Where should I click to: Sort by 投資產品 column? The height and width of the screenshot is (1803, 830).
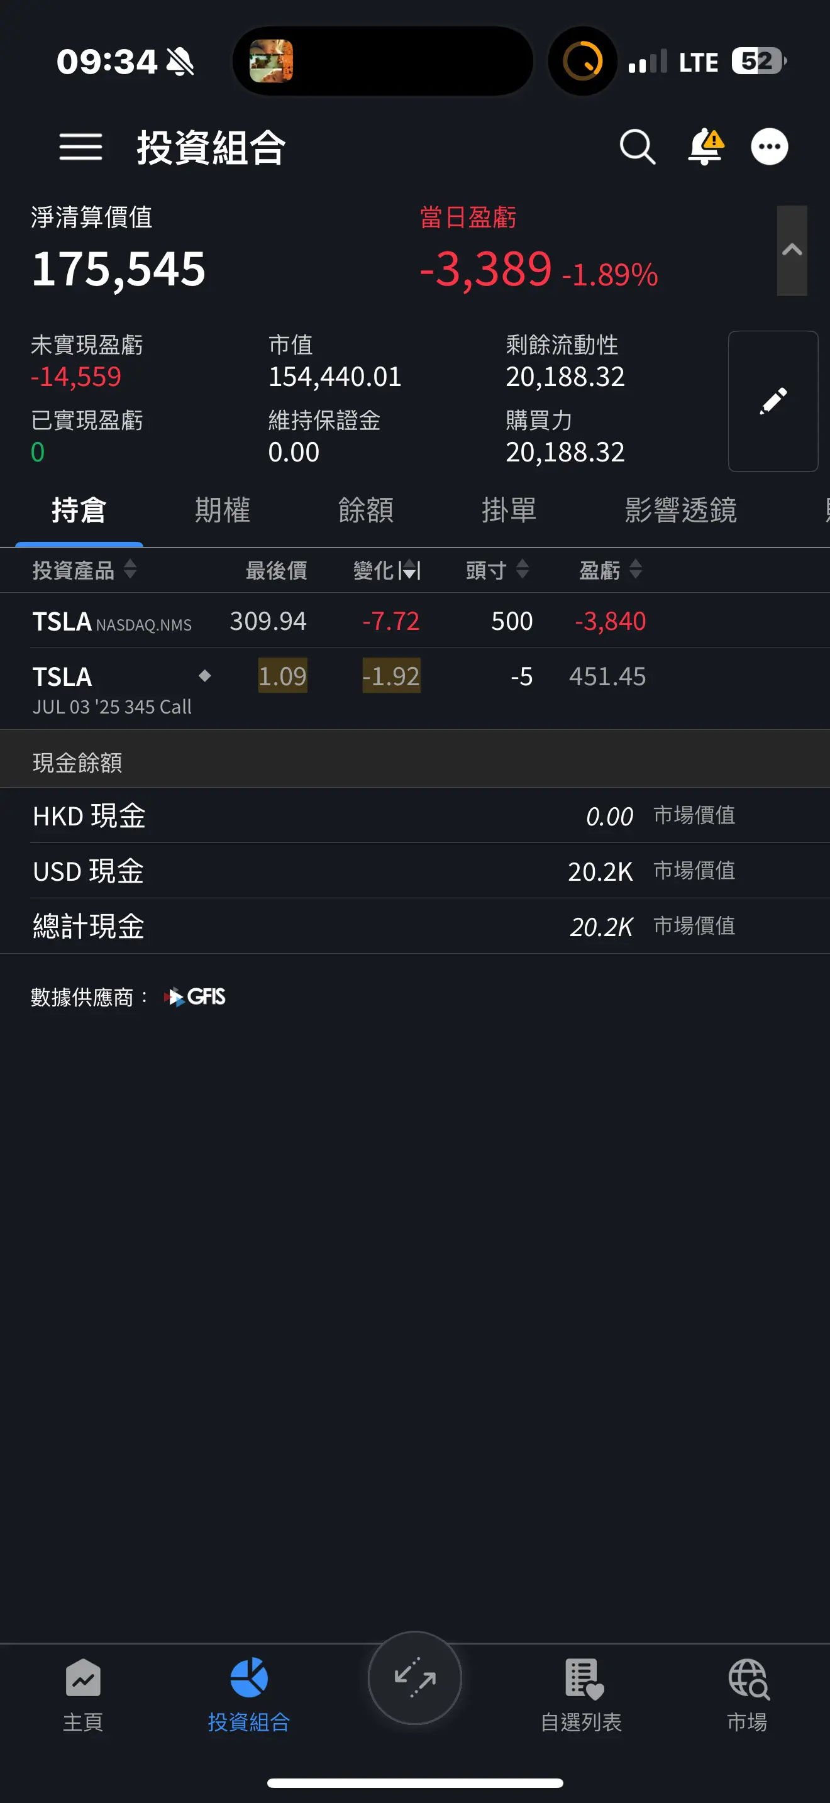coord(85,570)
